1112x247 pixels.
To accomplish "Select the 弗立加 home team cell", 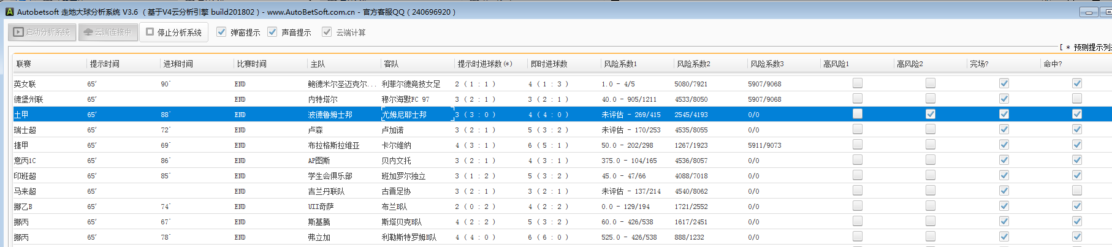I will [319, 237].
